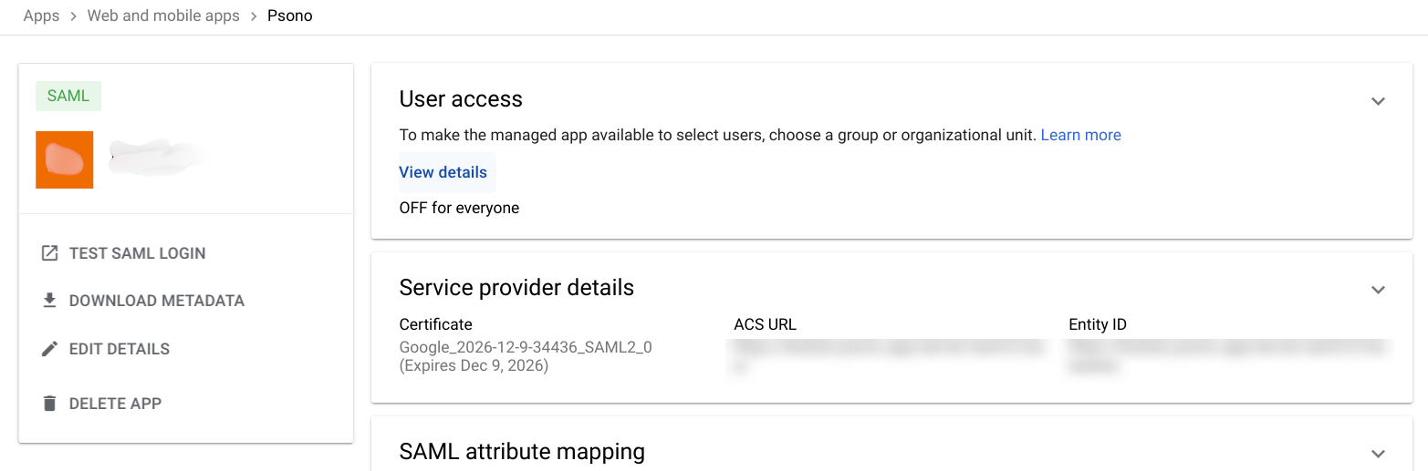Click the ACS URL label
Viewport: 1428px width, 471px height.
(765, 324)
